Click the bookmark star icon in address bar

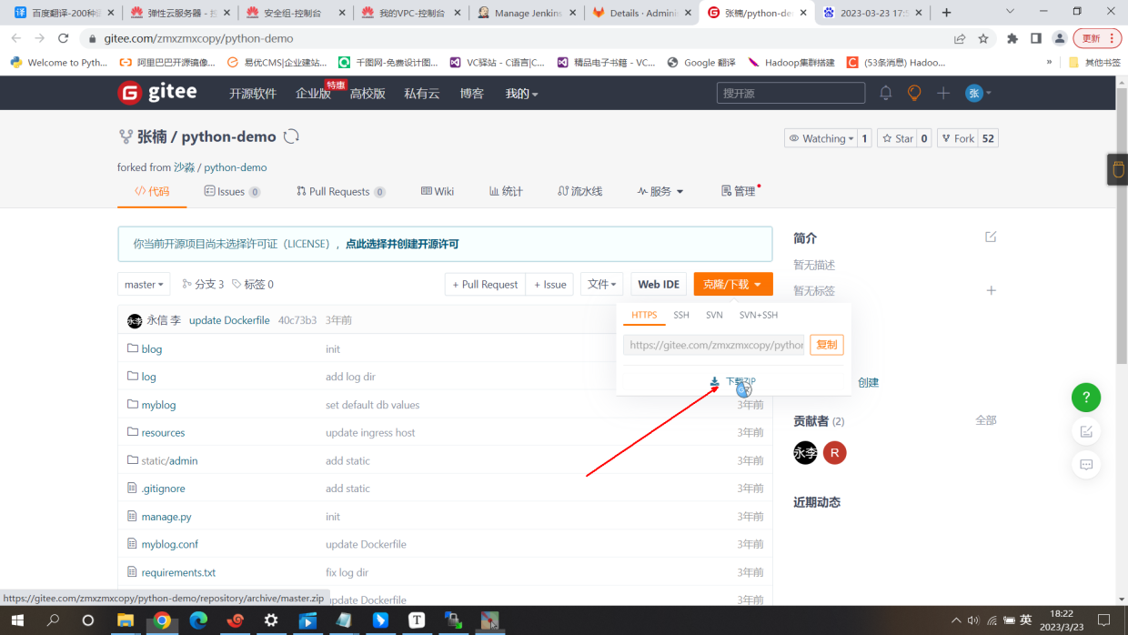983,38
